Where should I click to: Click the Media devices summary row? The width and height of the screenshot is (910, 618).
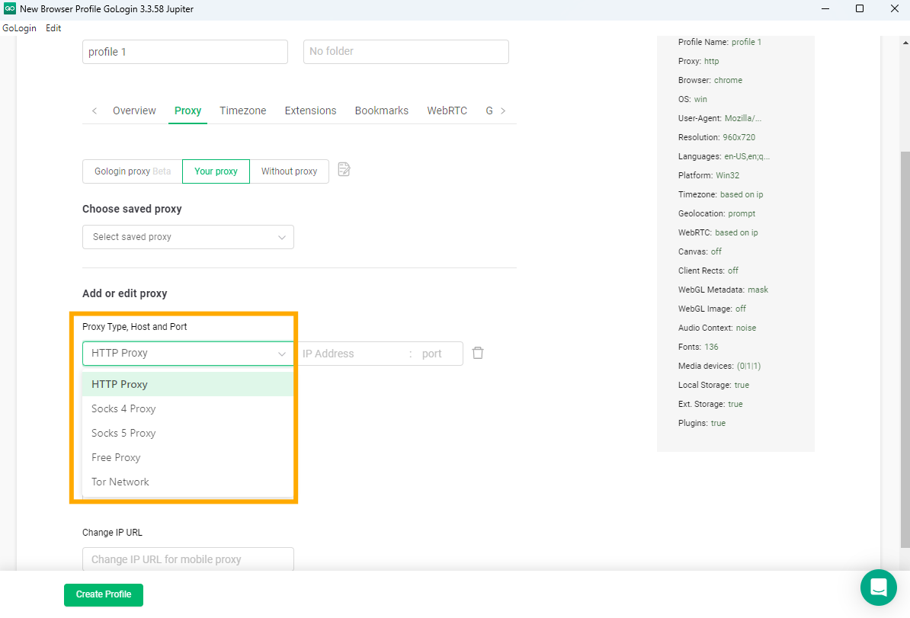pos(719,367)
